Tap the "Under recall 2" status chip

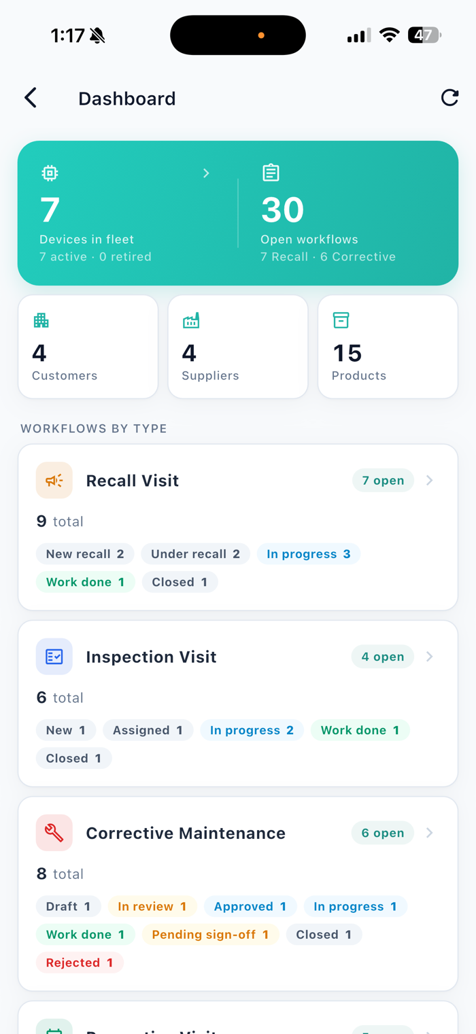[x=196, y=554]
